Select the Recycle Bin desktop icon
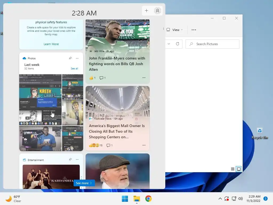Viewport: 273px width, 205px height. [x=260, y=133]
